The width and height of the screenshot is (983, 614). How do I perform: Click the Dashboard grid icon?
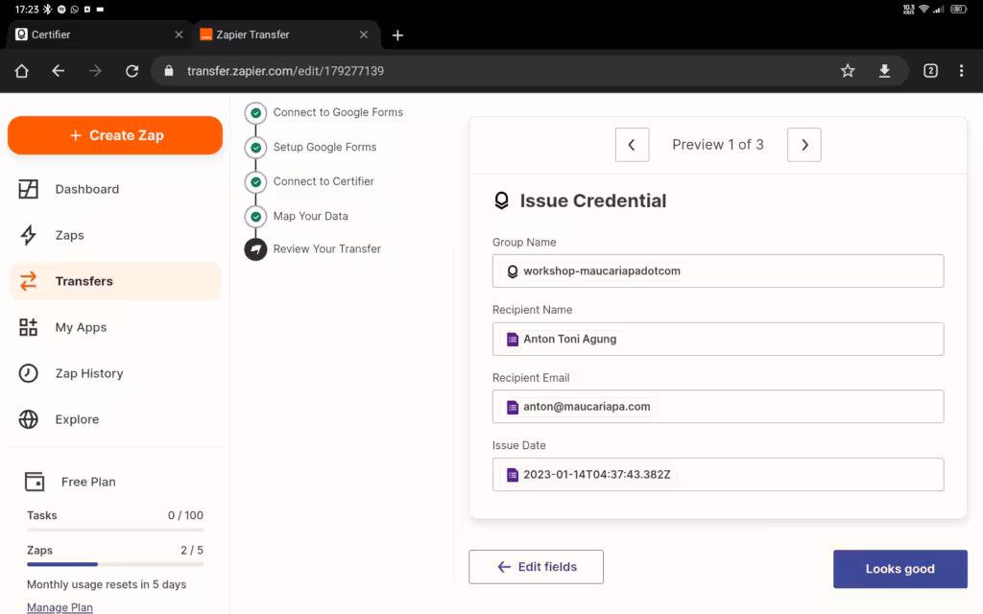pos(28,189)
